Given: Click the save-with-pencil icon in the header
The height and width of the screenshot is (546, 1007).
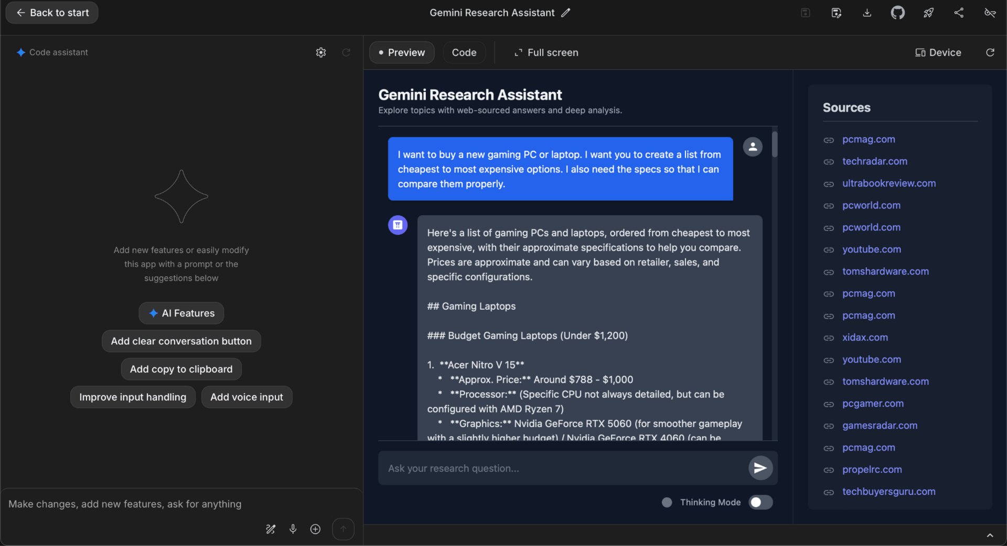Looking at the screenshot, I should pyautogui.click(x=836, y=13).
